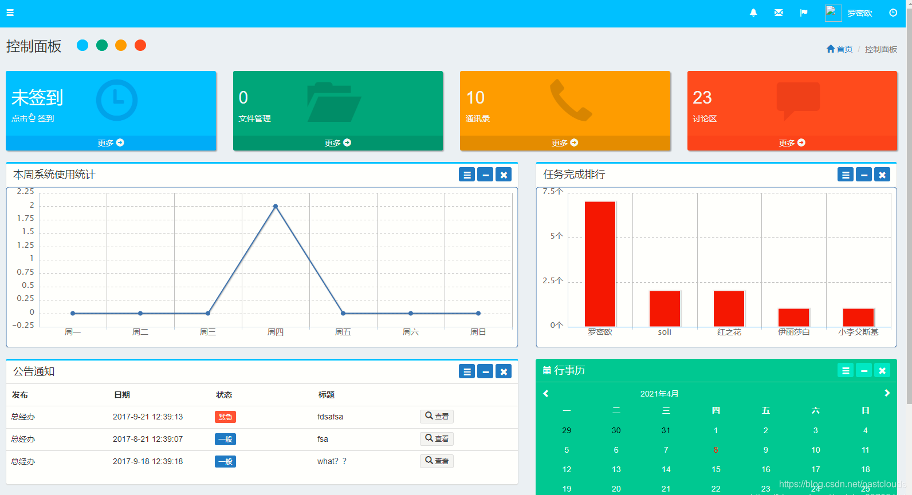This screenshot has height=495, width=912.
Task: Collapse the 本周系统使用统计 panel
Action: click(485, 175)
